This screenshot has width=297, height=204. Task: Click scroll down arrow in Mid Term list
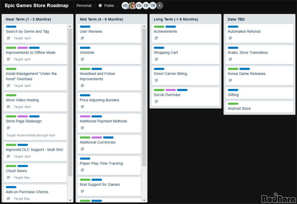pyautogui.click(x=144, y=200)
